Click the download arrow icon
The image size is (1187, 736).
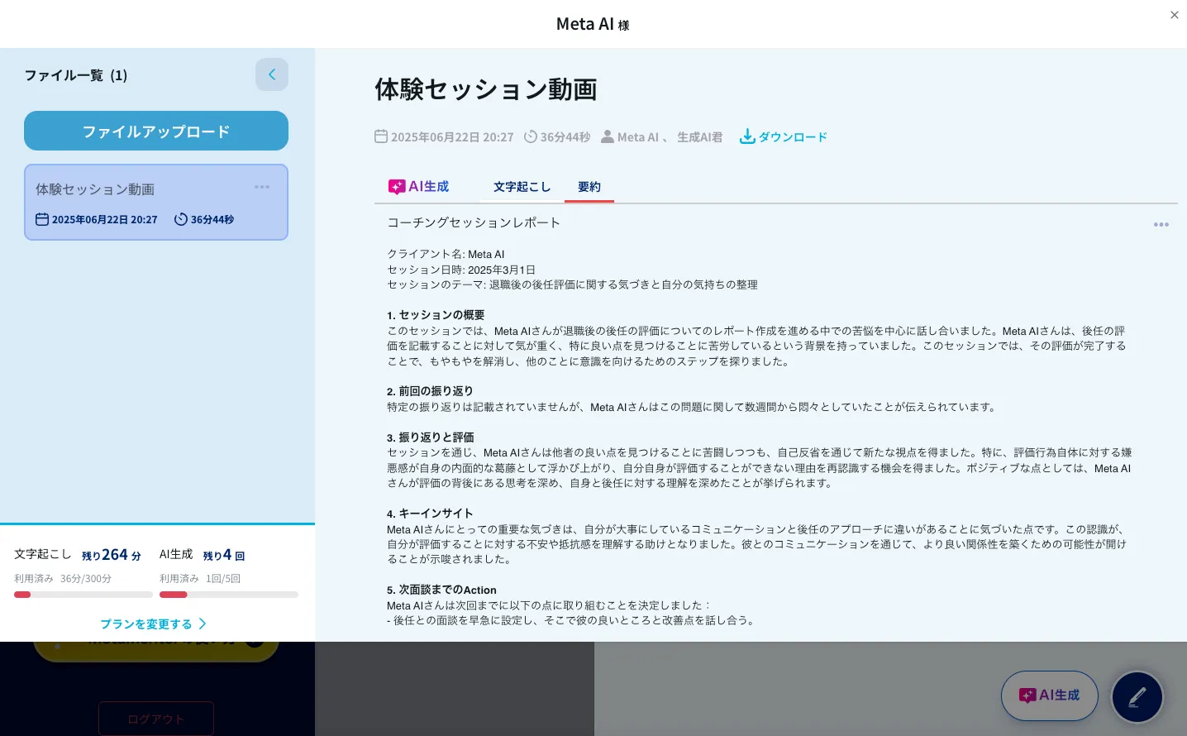pos(747,136)
